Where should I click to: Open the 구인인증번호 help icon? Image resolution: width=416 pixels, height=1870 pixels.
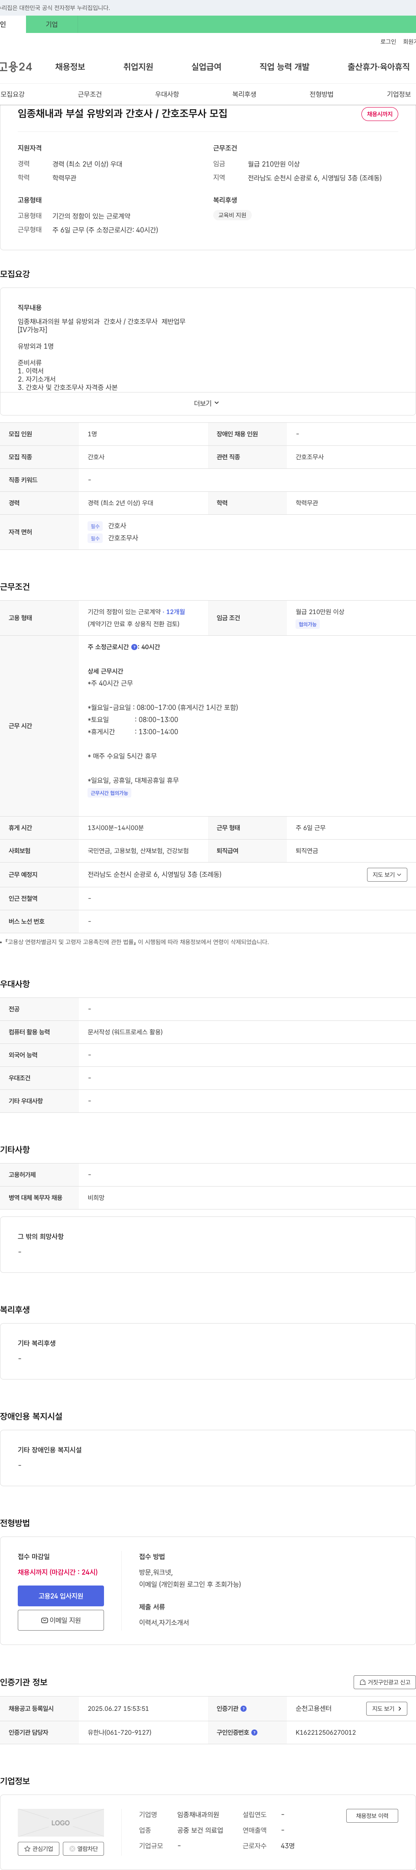point(254,1732)
